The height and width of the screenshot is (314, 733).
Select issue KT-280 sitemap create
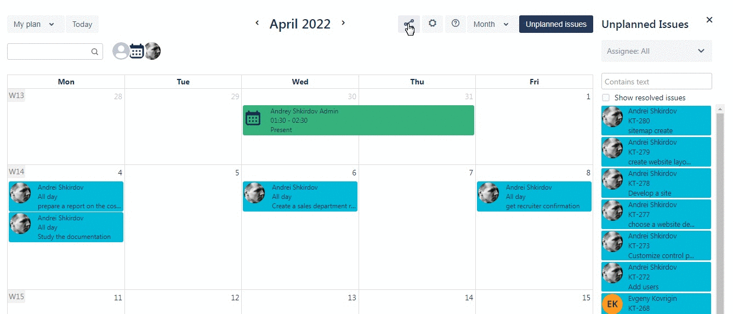click(656, 121)
